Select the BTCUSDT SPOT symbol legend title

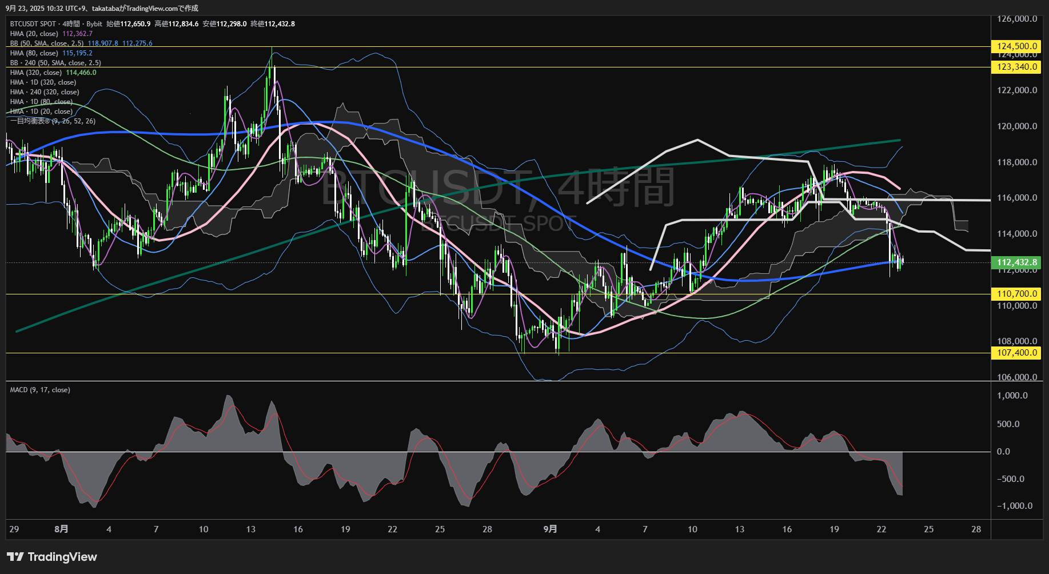coord(33,24)
